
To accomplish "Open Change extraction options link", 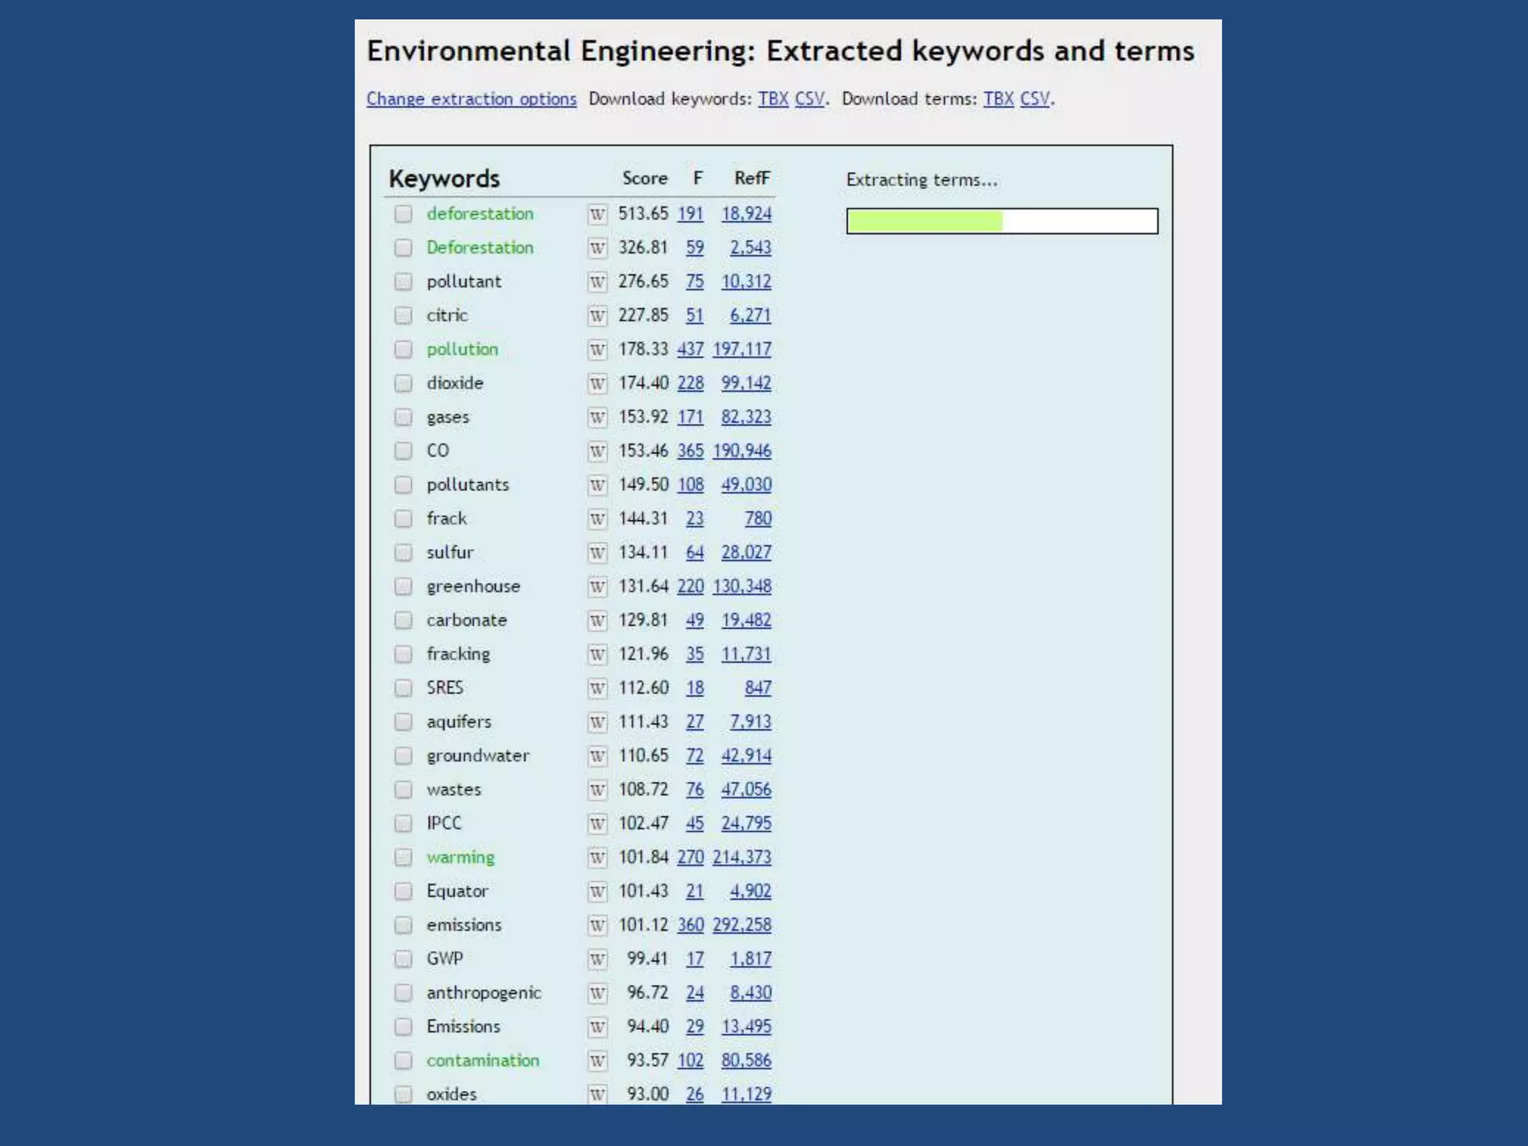I will (x=471, y=99).
